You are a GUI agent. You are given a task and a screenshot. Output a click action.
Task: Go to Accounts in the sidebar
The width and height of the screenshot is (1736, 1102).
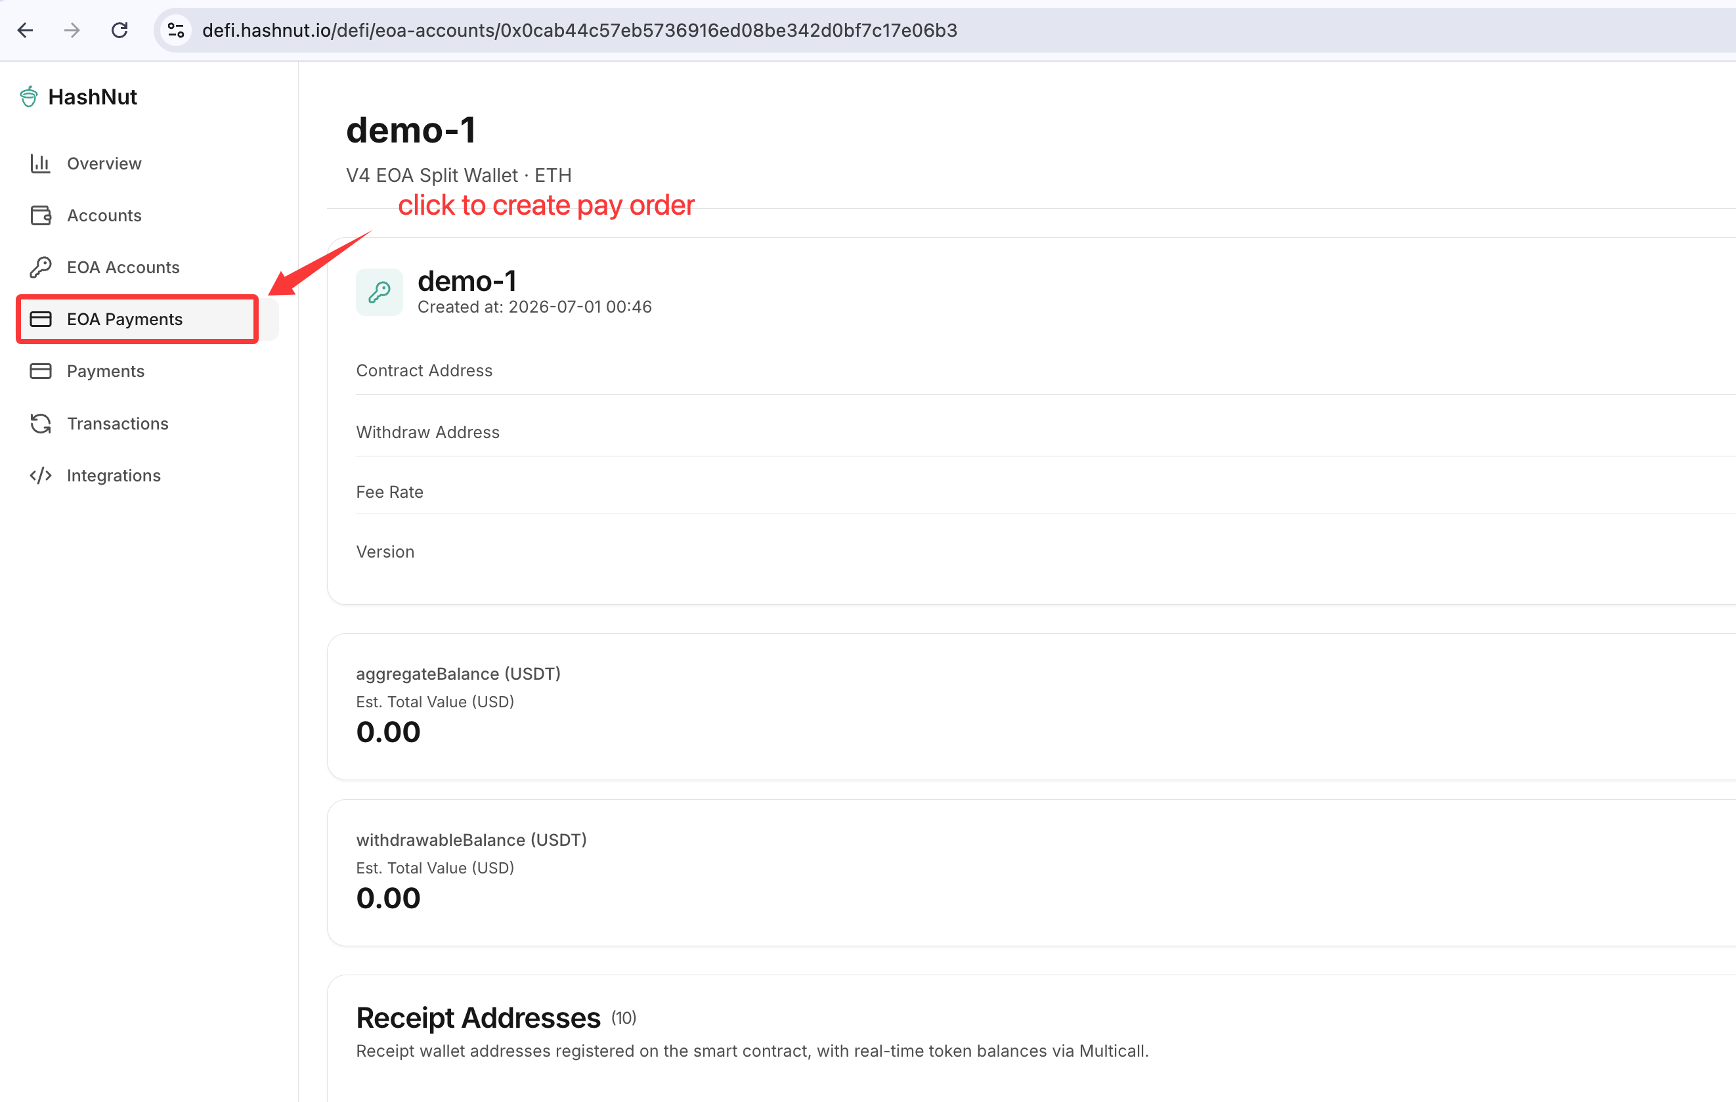104,215
